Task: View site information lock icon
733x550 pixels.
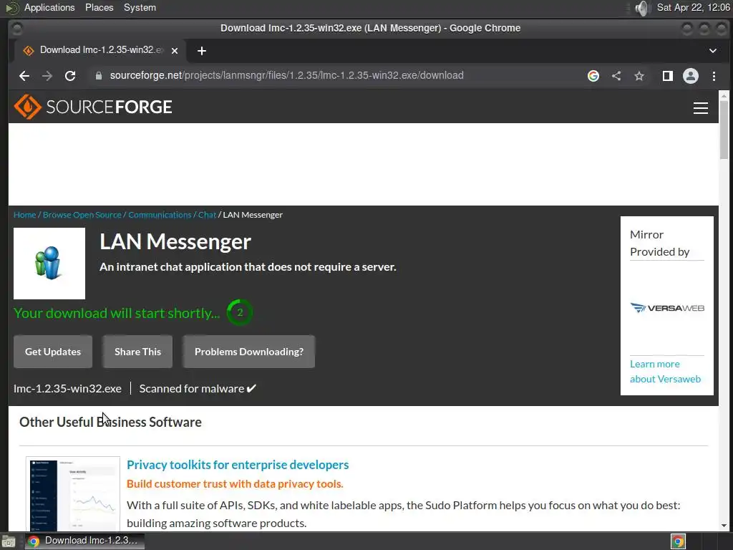Action: click(x=99, y=76)
